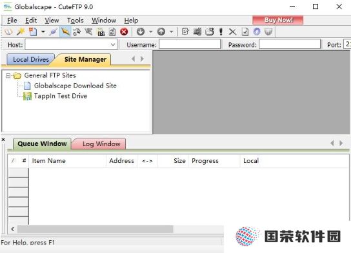Open the Tools menu
The height and width of the screenshot is (253, 353).
click(76, 21)
